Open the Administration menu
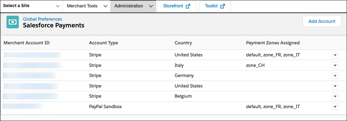This screenshot has height=121, width=347. click(133, 6)
